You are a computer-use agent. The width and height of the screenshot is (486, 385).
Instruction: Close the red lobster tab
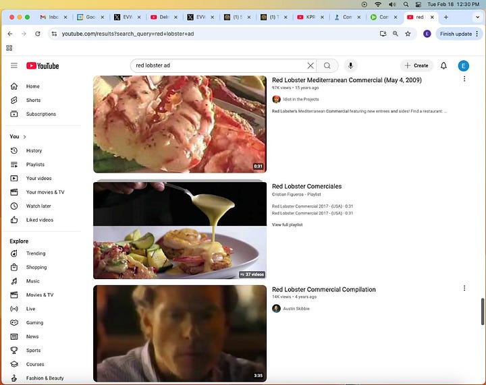point(432,18)
